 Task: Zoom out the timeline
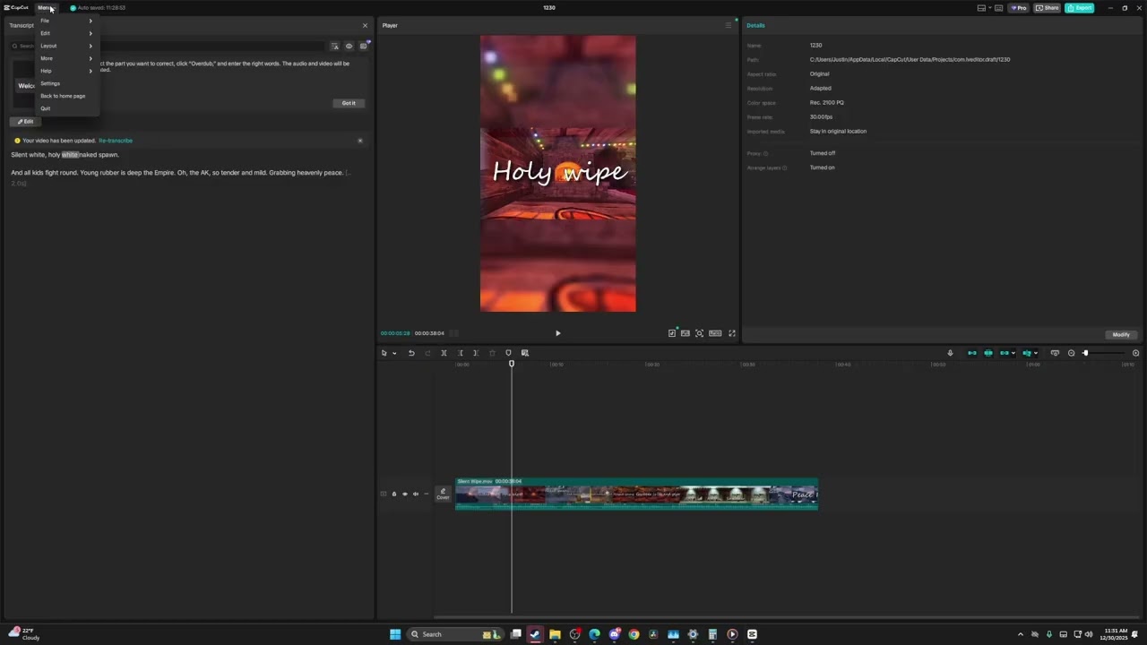tap(1071, 353)
